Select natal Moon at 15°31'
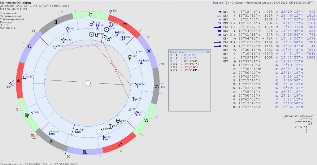The width and height of the screenshot is (317, 165). (111, 127)
